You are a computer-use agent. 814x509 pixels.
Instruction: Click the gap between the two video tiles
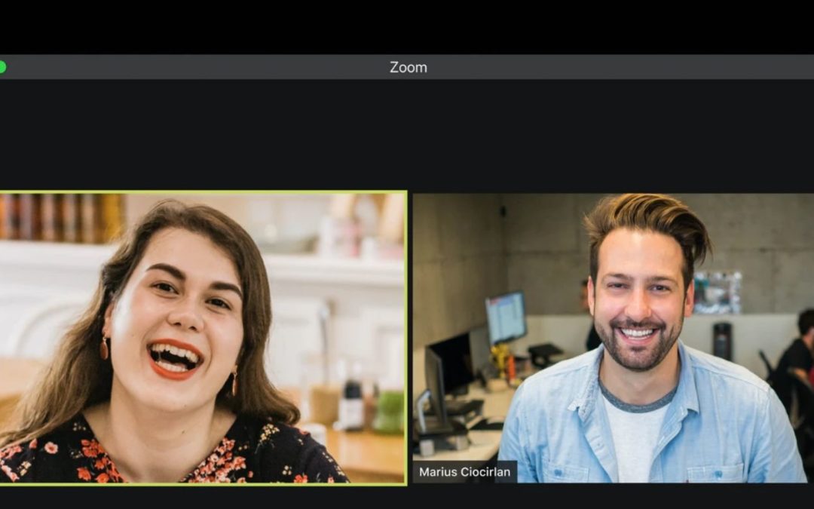[410, 337]
